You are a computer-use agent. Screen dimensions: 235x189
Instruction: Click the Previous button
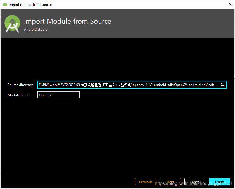(x=146, y=182)
